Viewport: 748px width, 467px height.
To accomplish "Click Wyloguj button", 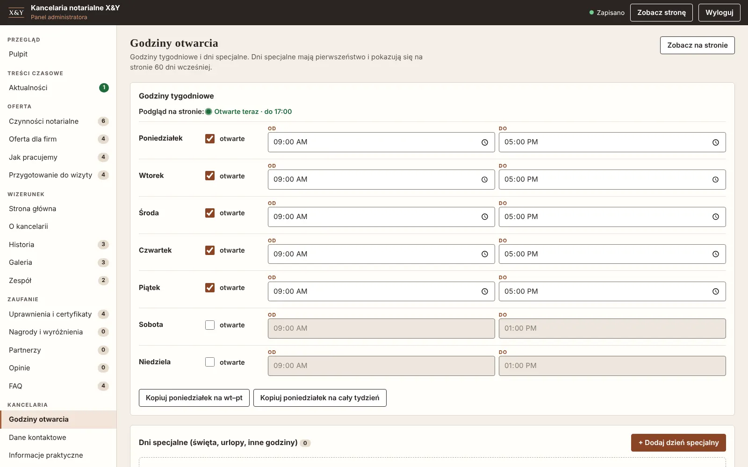I will click(719, 13).
